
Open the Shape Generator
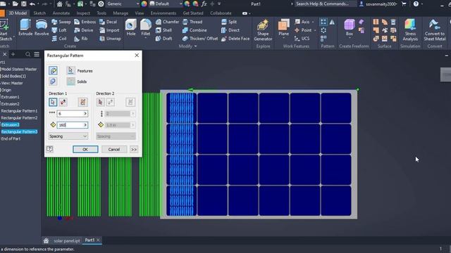pyautogui.click(x=263, y=30)
